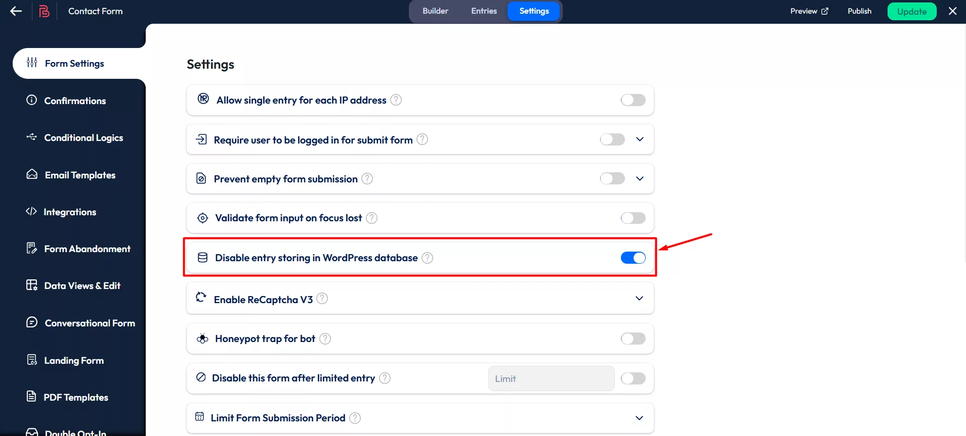Click the entry Limit input field
Image resolution: width=966 pixels, height=436 pixels.
click(551, 378)
